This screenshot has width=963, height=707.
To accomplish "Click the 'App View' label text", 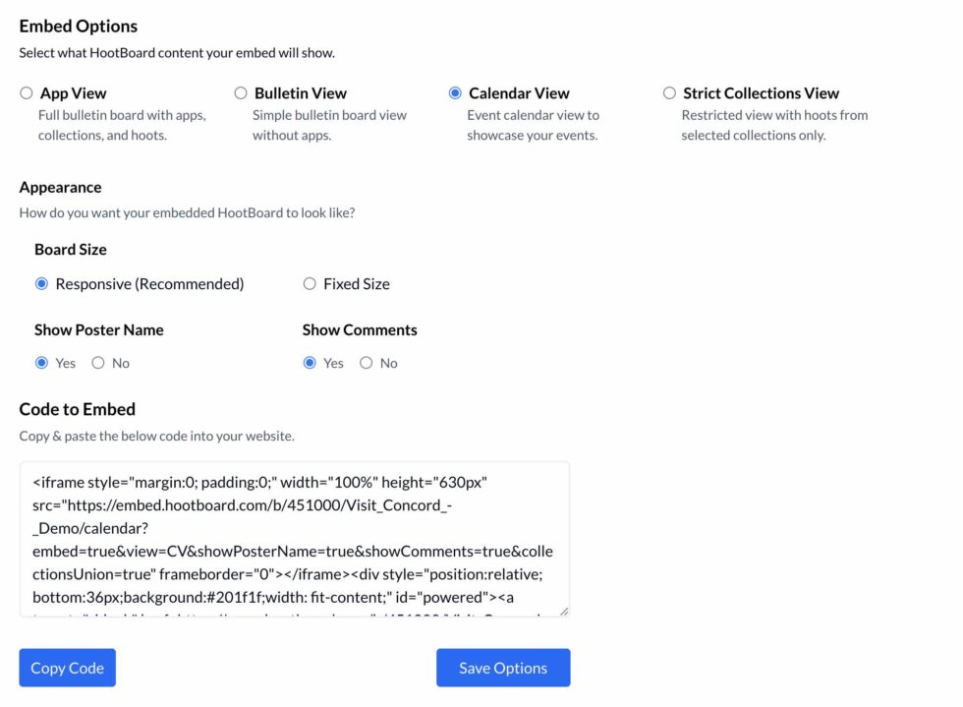I will tap(73, 93).
